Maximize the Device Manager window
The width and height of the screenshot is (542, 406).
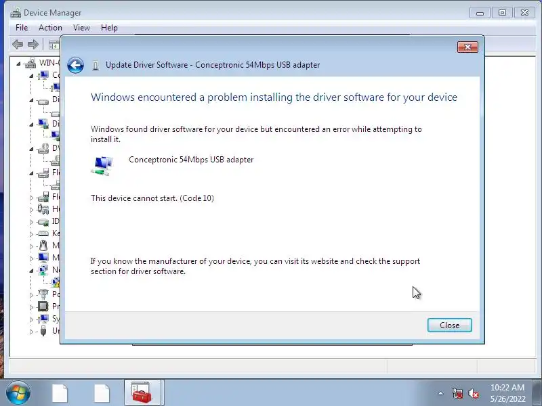(502, 13)
